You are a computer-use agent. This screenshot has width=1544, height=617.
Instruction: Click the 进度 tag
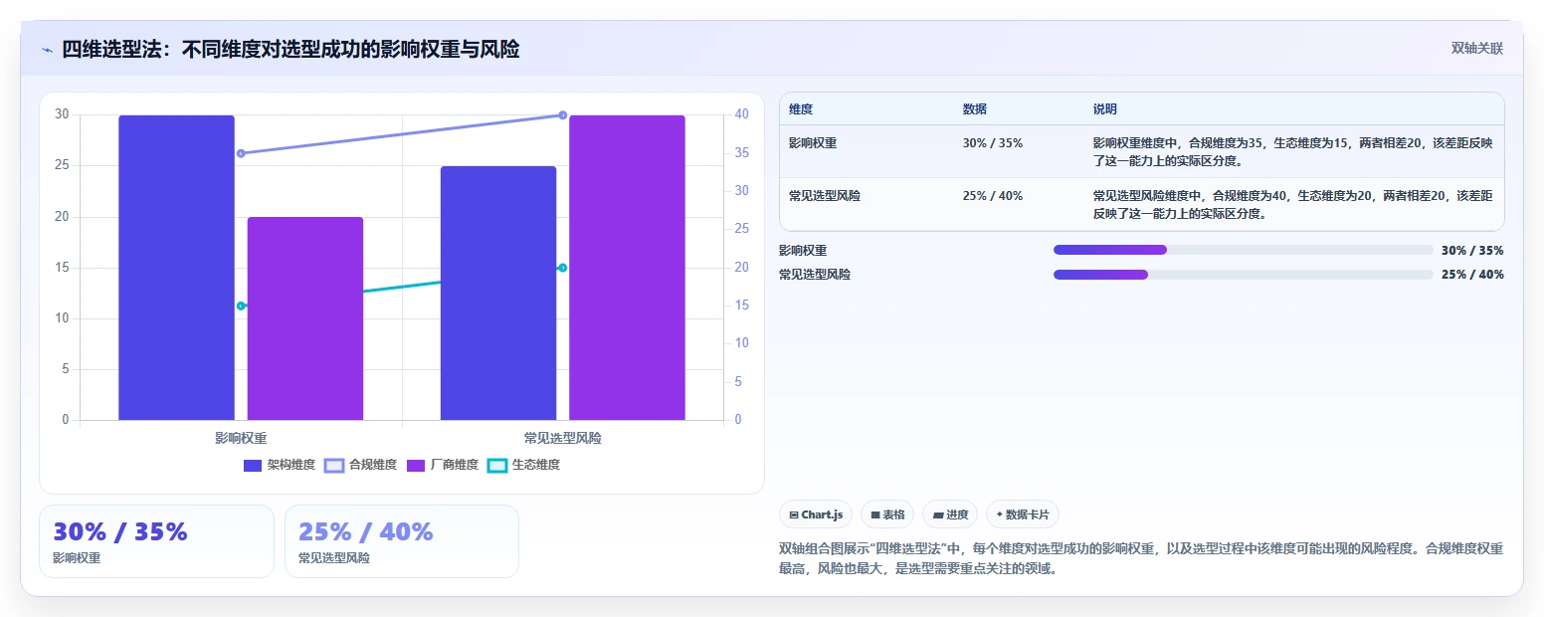click(x=950, y=514)
